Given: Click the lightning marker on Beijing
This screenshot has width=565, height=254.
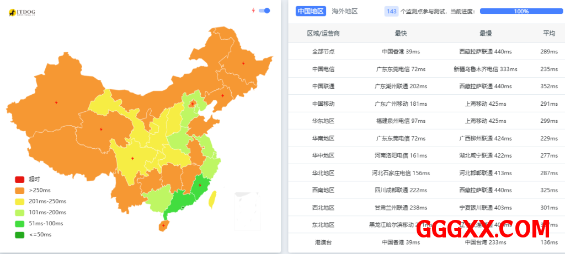Looking at the screenshot, I should pyautogui.click(x=192, y=104).
